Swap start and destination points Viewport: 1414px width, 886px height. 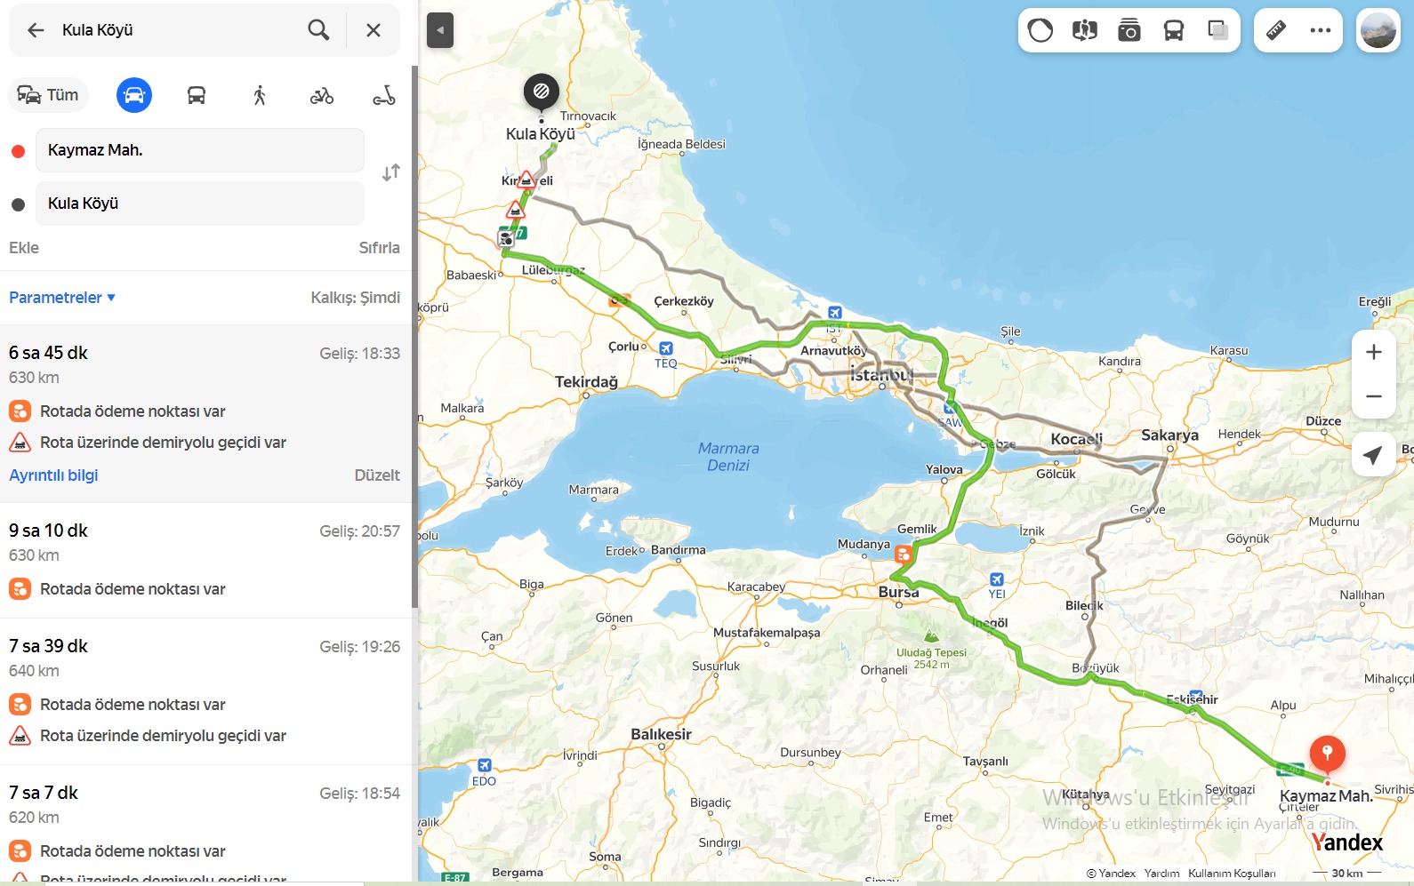click(390, 172)
